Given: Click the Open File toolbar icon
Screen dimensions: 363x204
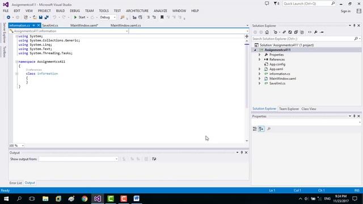Looking at the screenshot, I should [x=35, y=18].
